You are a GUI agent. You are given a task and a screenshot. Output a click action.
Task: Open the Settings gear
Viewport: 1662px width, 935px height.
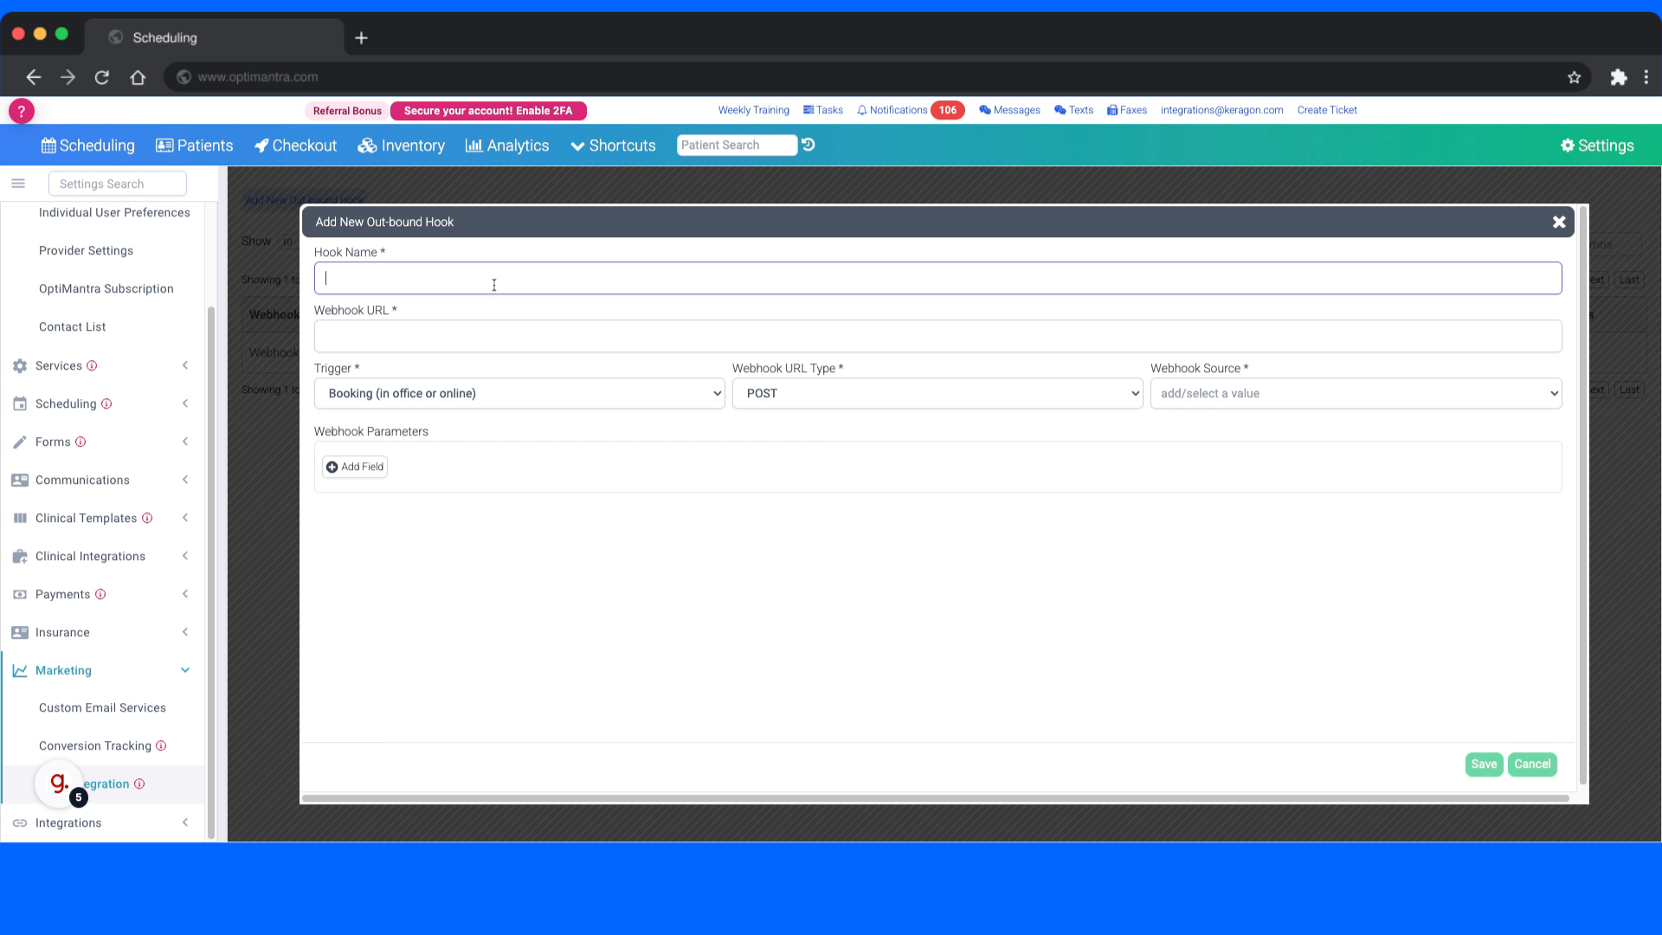(1569, 145)
